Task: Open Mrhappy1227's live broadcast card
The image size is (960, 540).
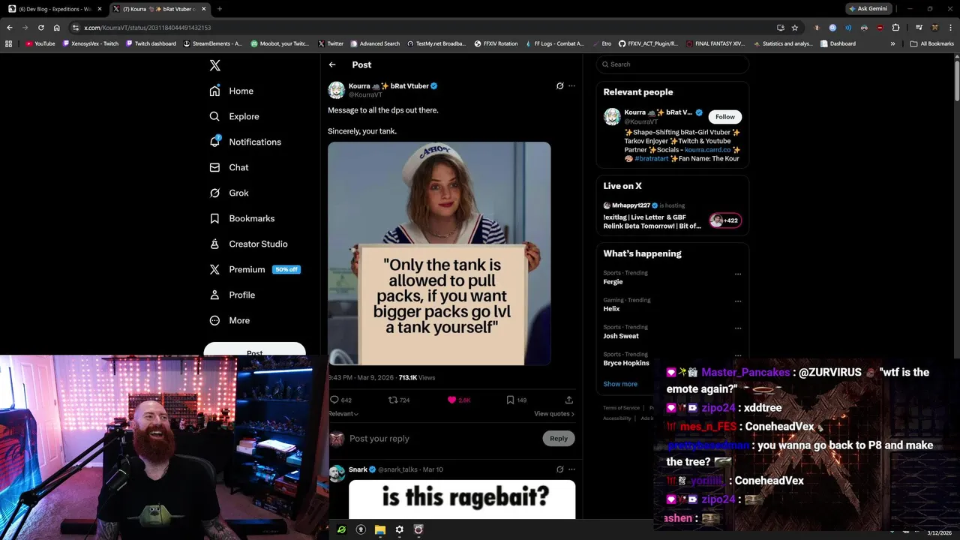Action: pyautogui.click(x=673, y=216)
